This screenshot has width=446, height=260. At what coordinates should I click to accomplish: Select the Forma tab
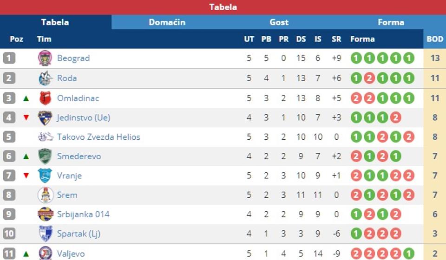click(x=391, y=22)
